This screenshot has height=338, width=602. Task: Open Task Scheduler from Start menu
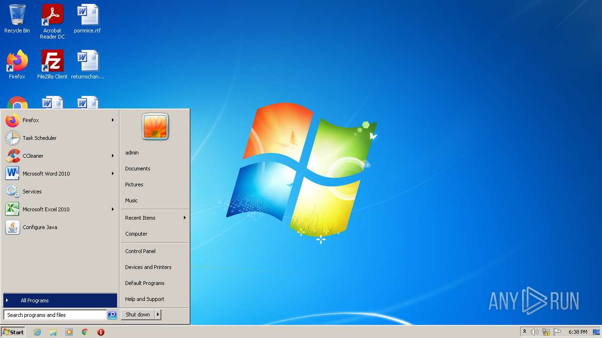(x=60, y=138)
